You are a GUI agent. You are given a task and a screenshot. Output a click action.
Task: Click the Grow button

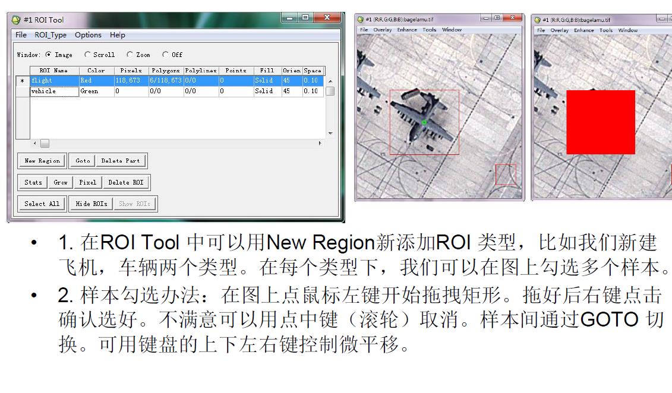[61, 182]
